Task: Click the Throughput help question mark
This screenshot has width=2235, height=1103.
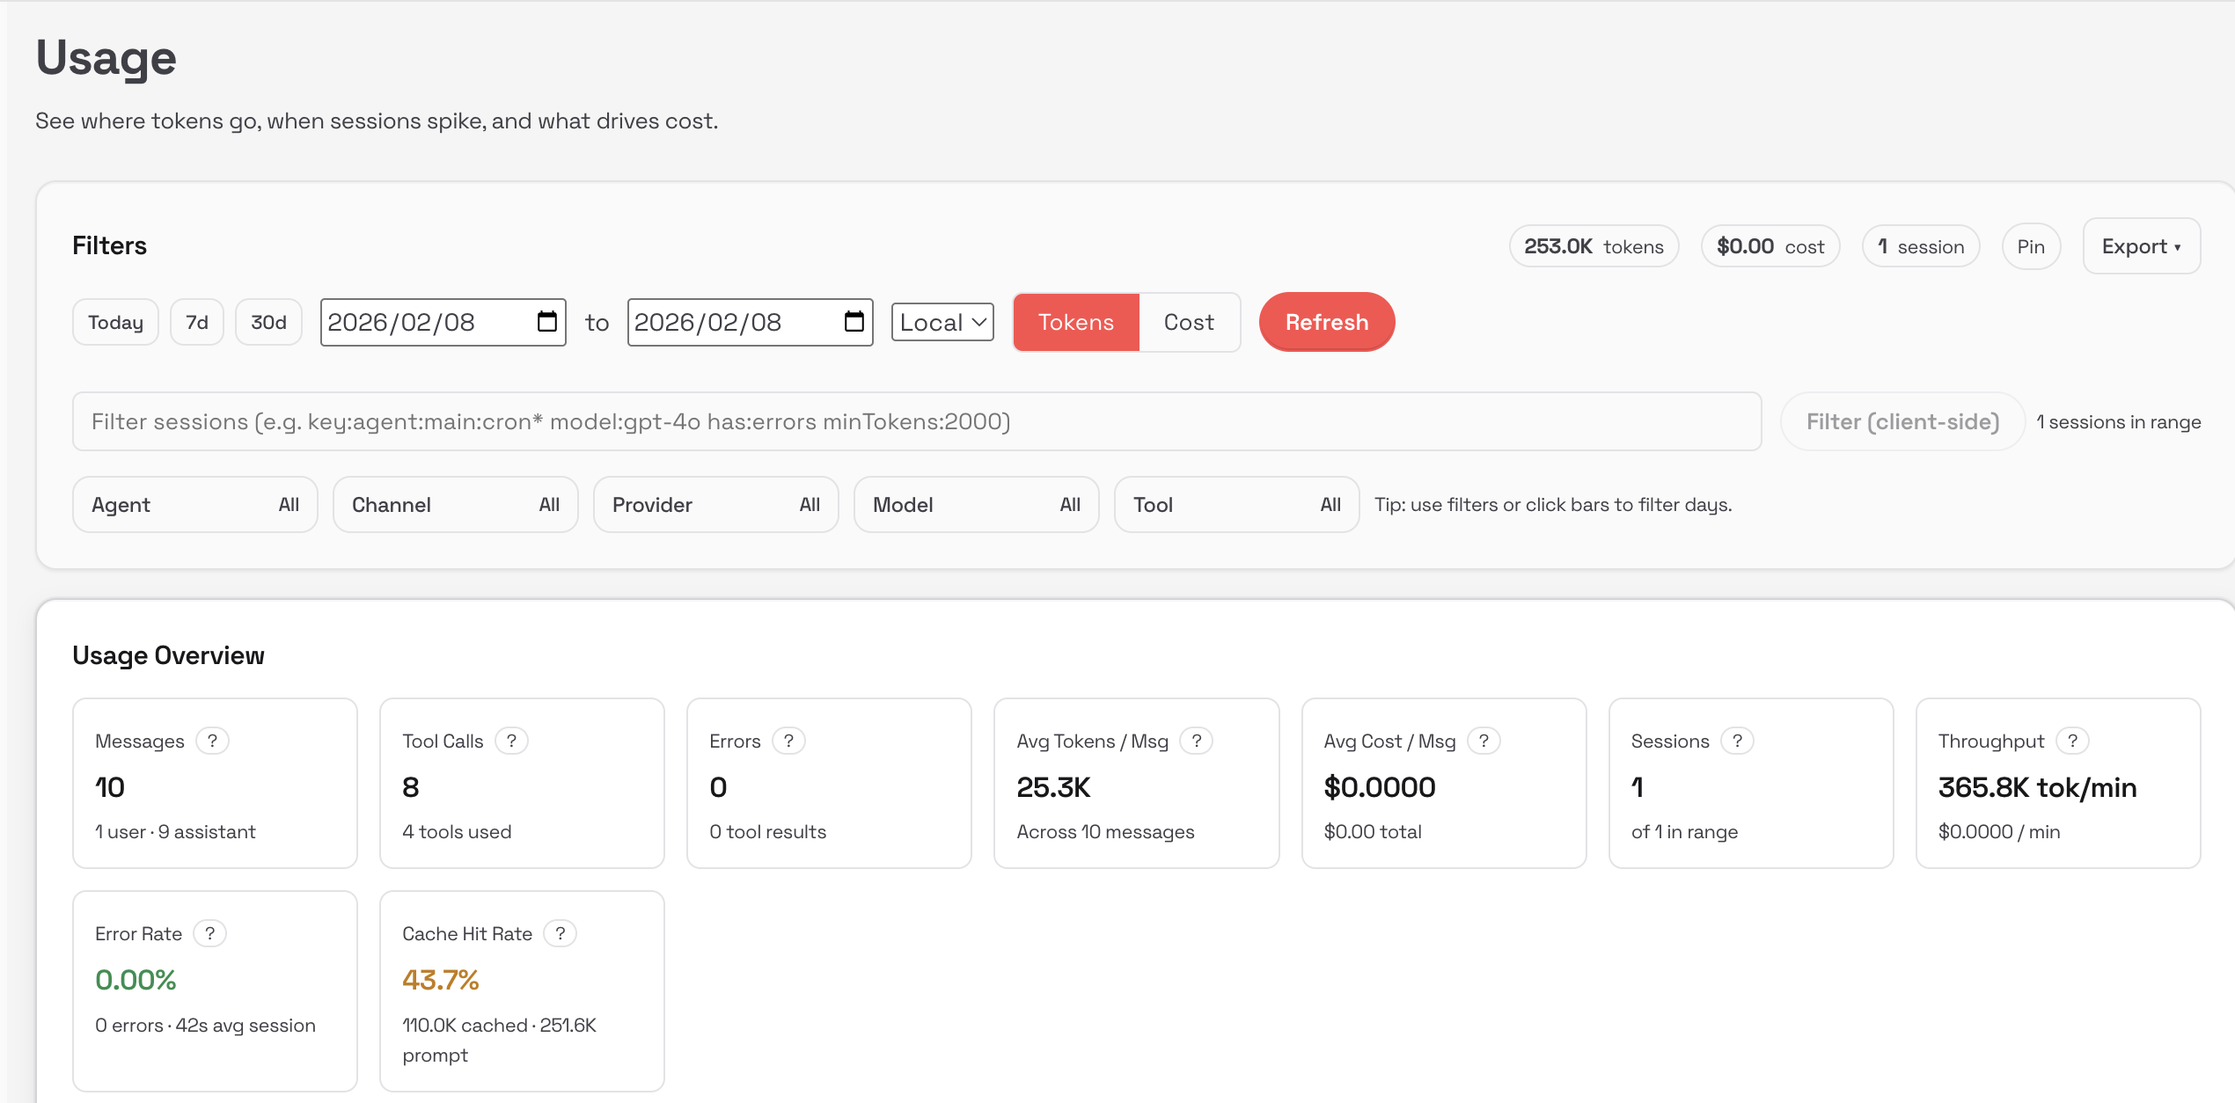Action: [2072, 741]
